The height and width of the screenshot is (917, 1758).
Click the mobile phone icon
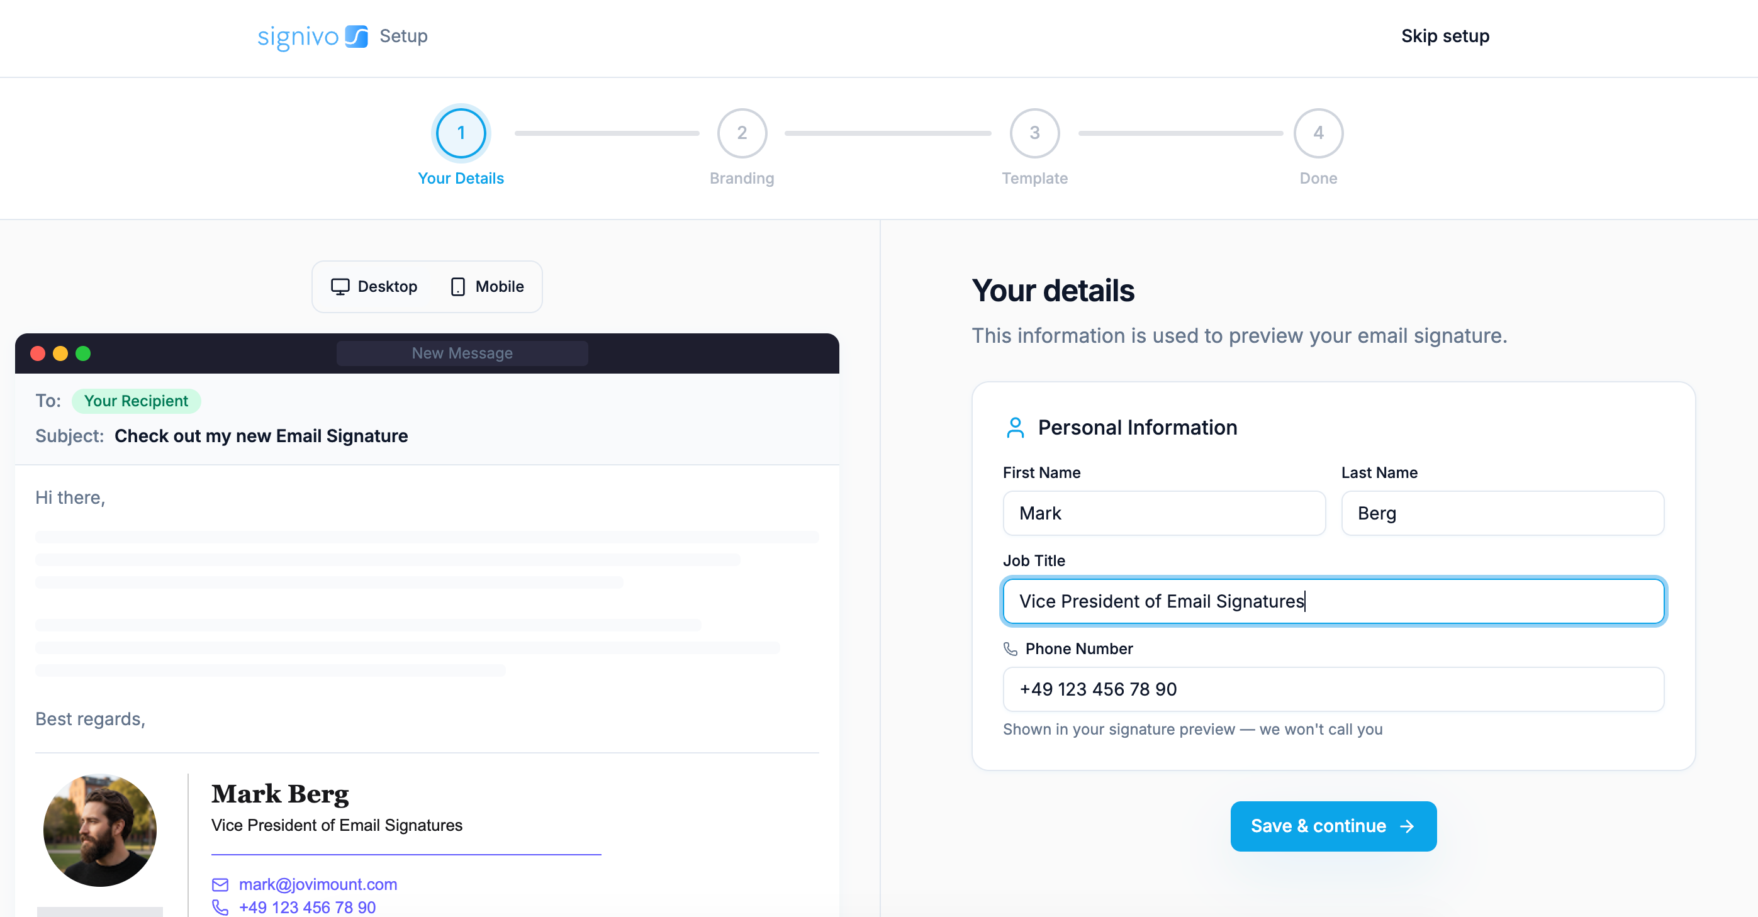pyautogui.click(x=458, y=287)
